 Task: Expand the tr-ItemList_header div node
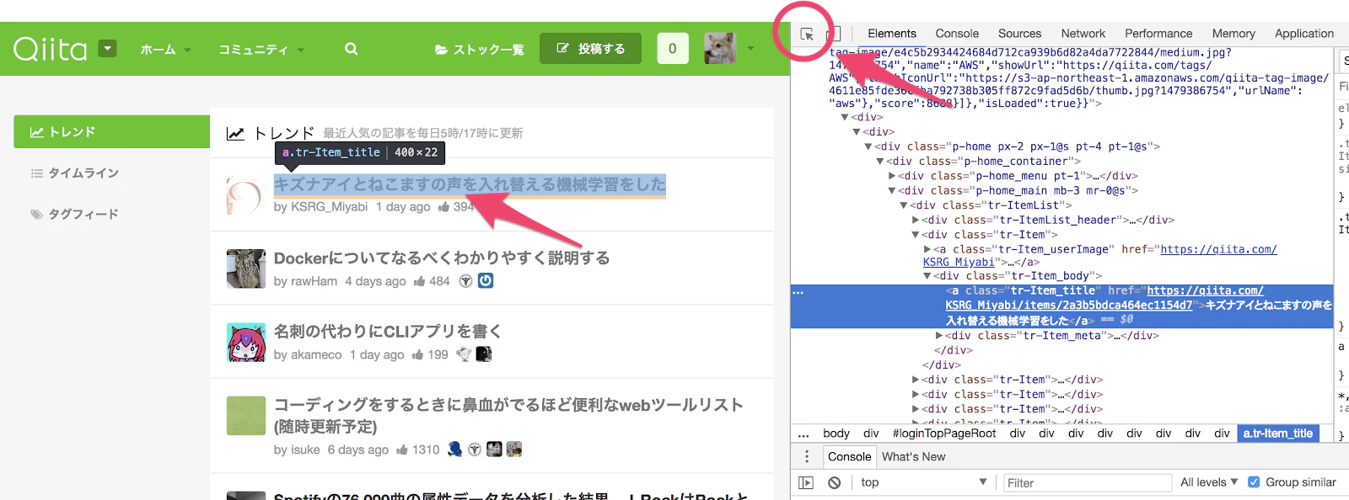pos(916,221)
